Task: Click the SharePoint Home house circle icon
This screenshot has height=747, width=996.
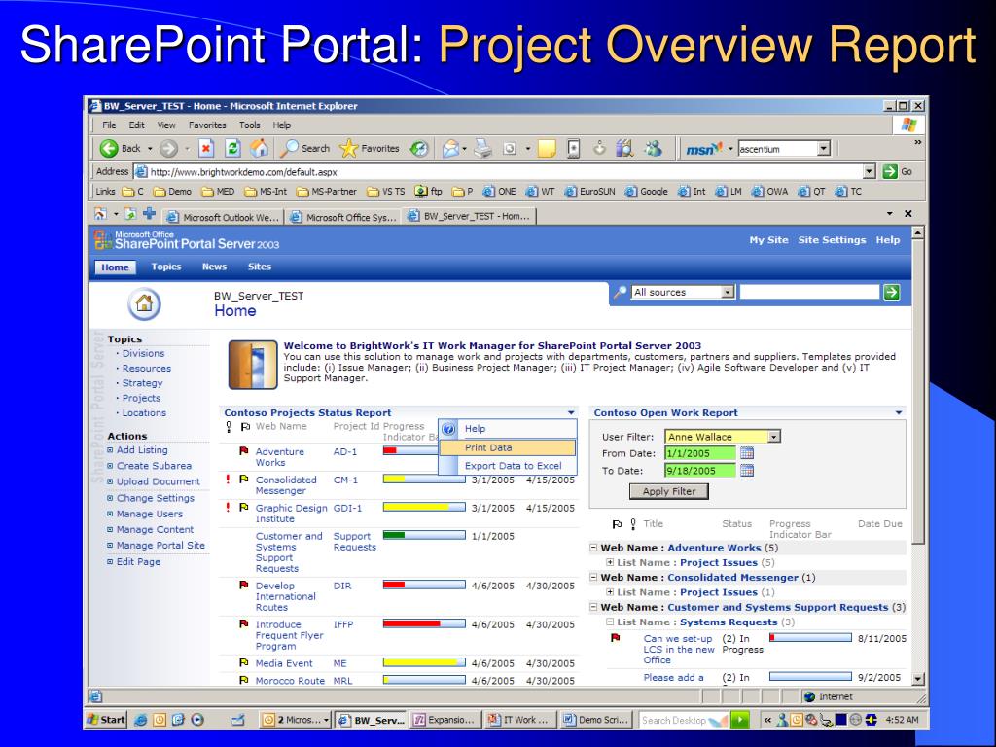Action: coord(144,303)
